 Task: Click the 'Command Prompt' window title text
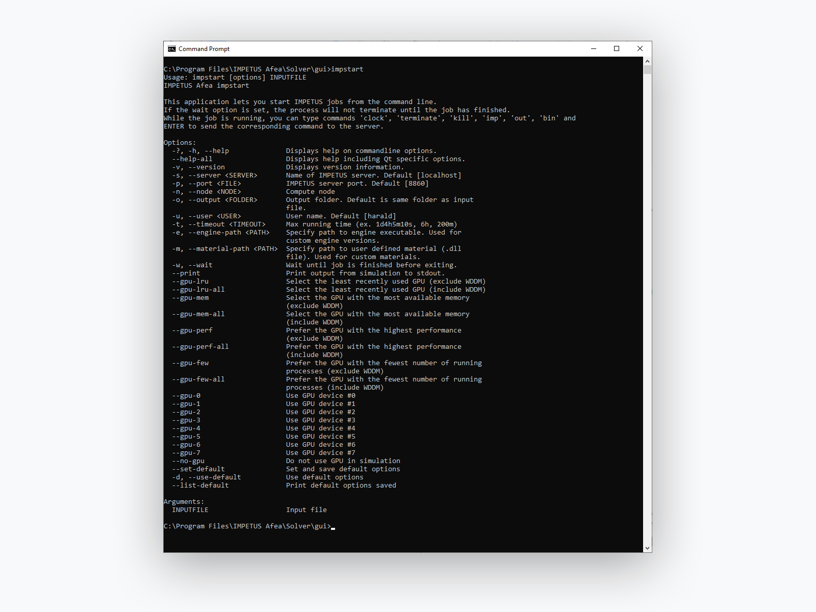204,49
